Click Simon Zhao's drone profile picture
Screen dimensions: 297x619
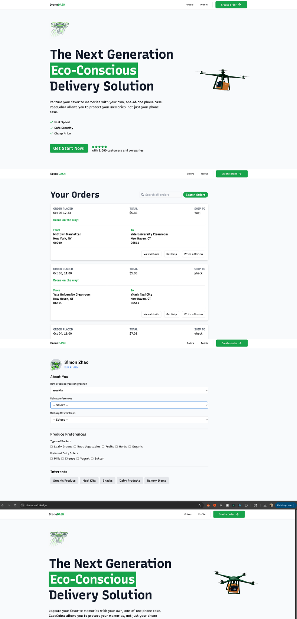coord(56,364)
